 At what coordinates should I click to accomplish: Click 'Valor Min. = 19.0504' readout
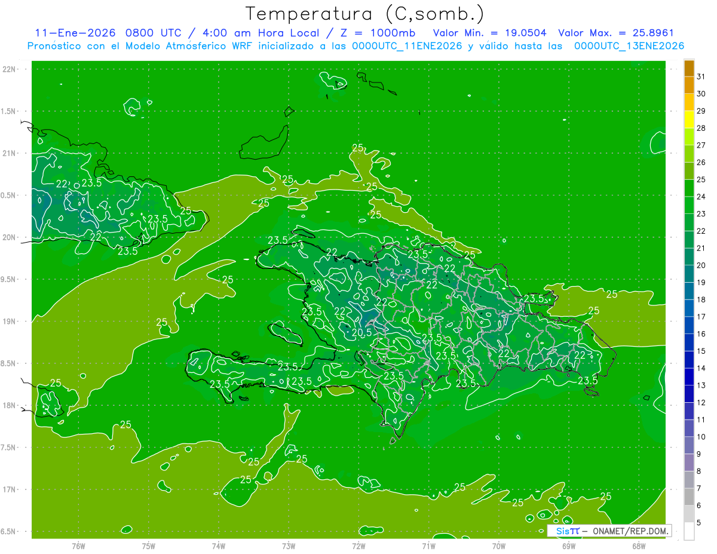click(x=489, y=33)
